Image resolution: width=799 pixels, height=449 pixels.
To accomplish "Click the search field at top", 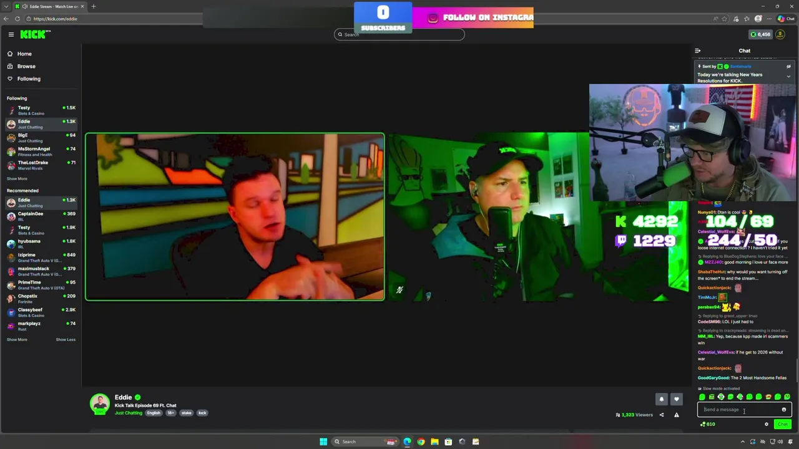I will (399, 34).
